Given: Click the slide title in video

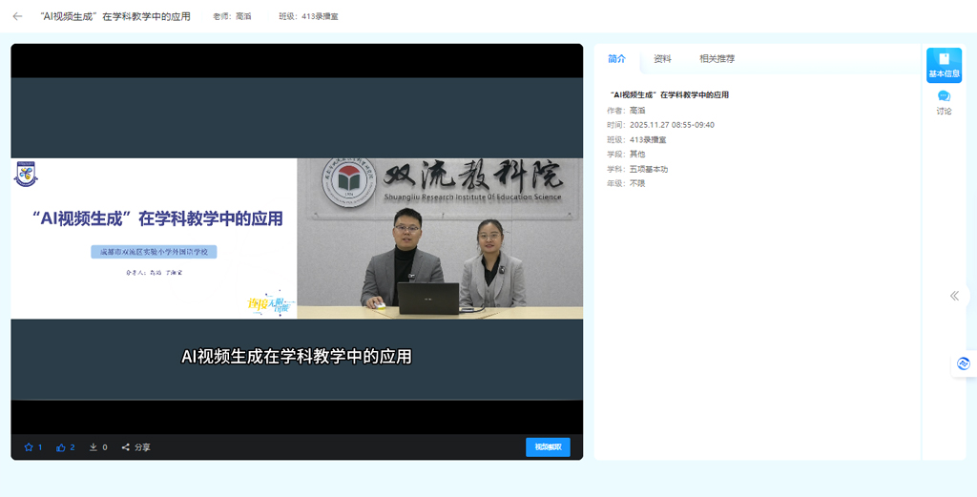Looking at the screenshot, I should pos(157,218).
